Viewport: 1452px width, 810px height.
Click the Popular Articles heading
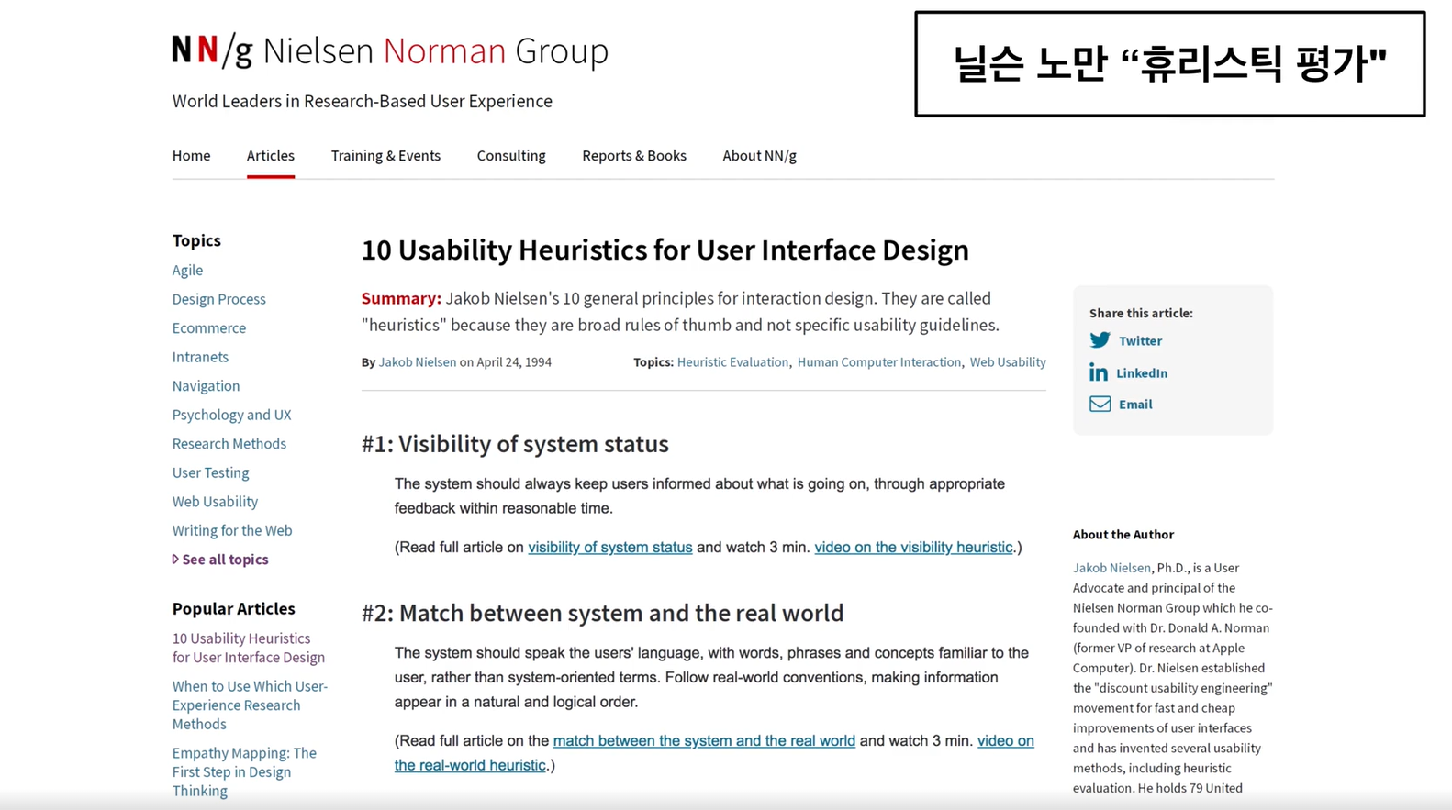point(234,609)
